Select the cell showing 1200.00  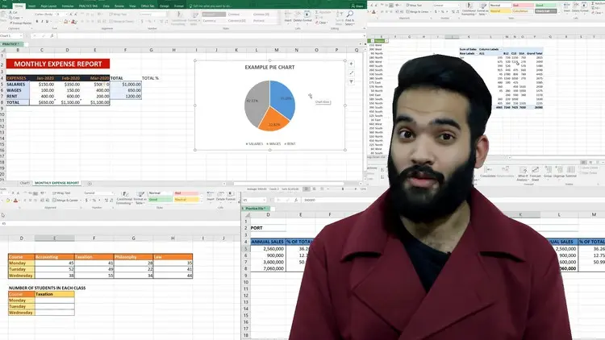(126, 97)
